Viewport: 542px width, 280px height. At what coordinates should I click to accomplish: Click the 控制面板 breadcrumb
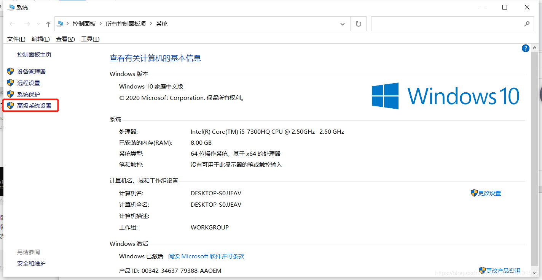[84, 24]
